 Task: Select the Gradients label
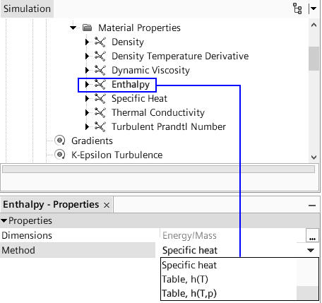[x=92, y=141]
